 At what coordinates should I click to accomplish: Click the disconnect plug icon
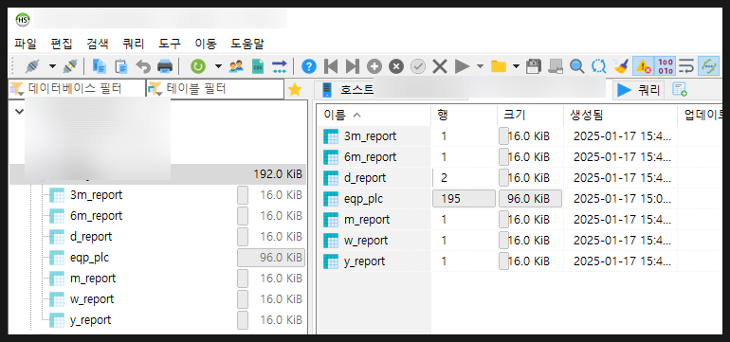coord(69,66)
